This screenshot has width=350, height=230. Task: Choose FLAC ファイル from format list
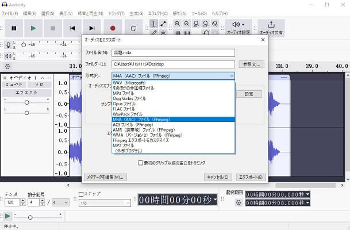click(x=173, y=109)
